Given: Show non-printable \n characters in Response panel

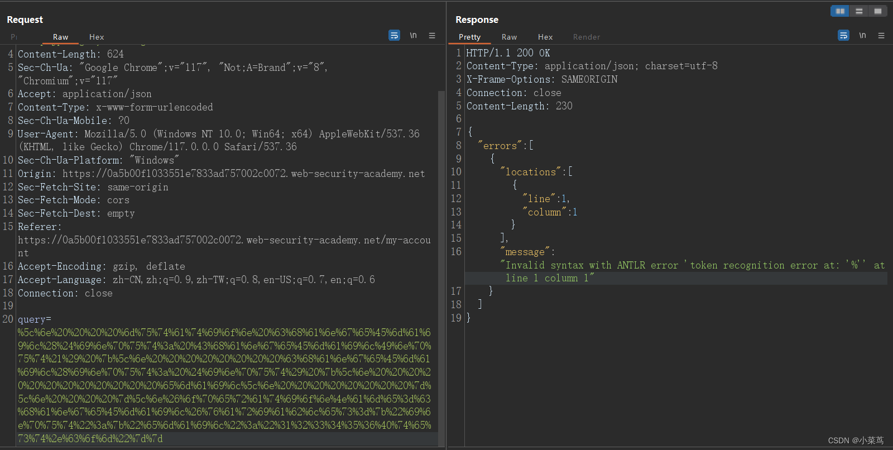Looking at the screenshot, I should tap(863, 35).
